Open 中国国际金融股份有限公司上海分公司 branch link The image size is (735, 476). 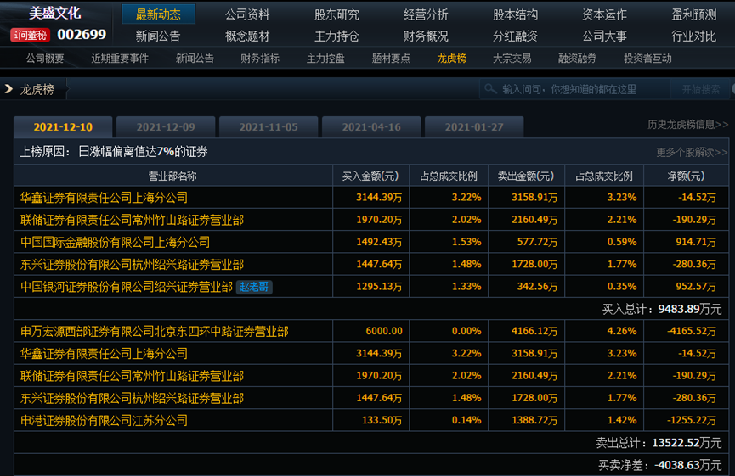click(115, 242)
